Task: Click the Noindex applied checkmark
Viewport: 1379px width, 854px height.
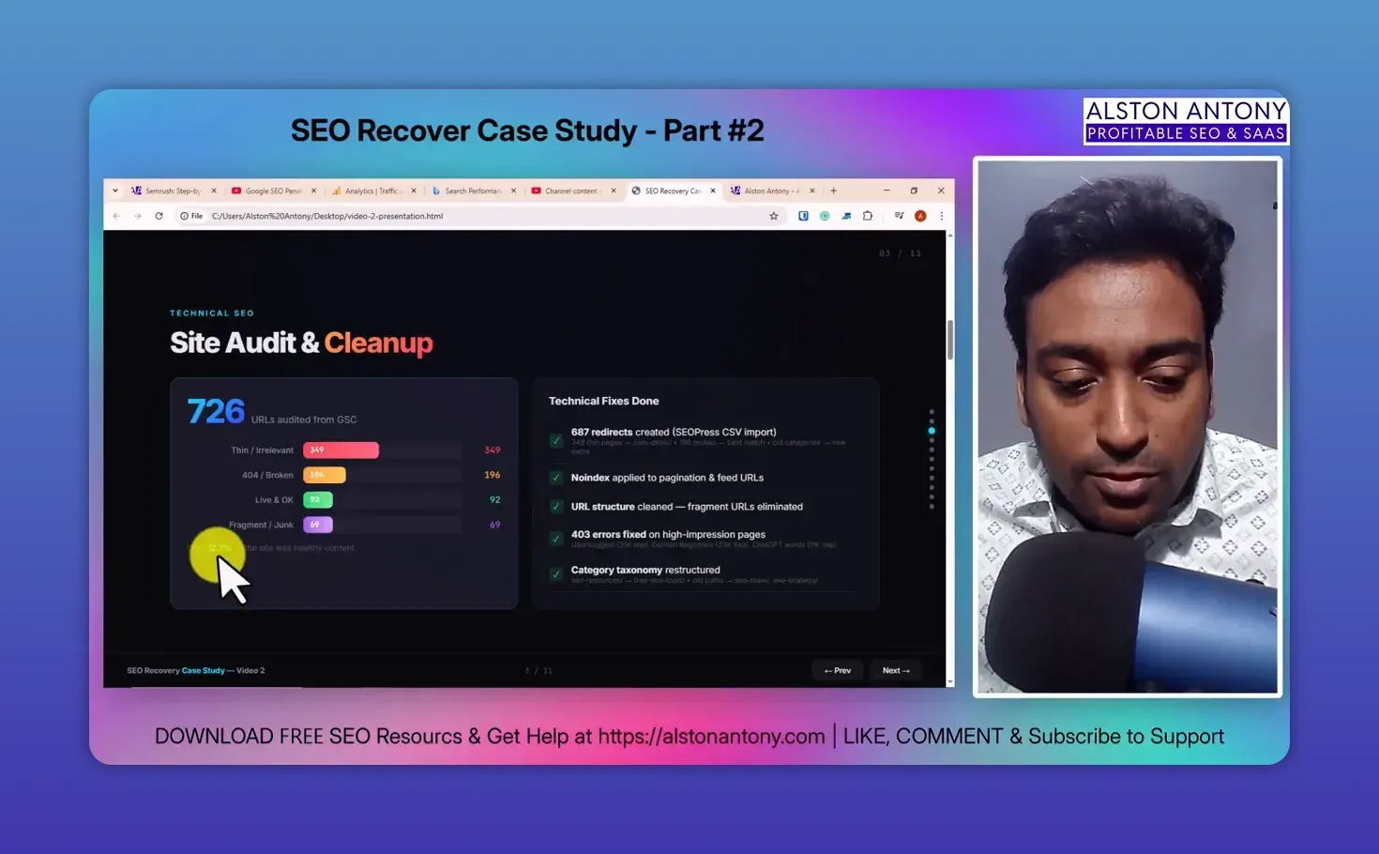Action: point(556,478)
